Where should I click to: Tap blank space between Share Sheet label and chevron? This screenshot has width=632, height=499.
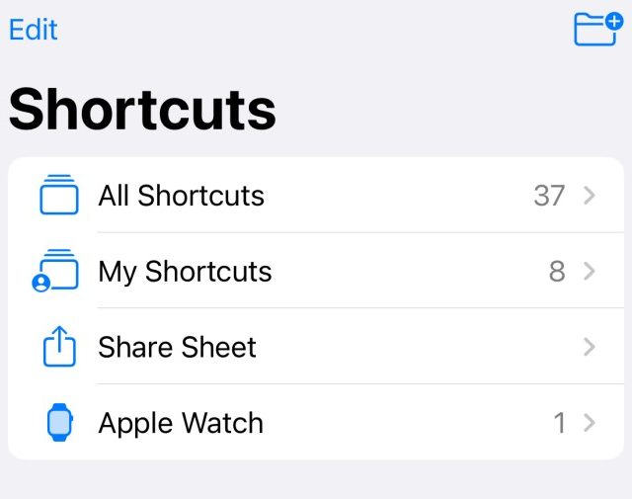(x=415, y=348)
